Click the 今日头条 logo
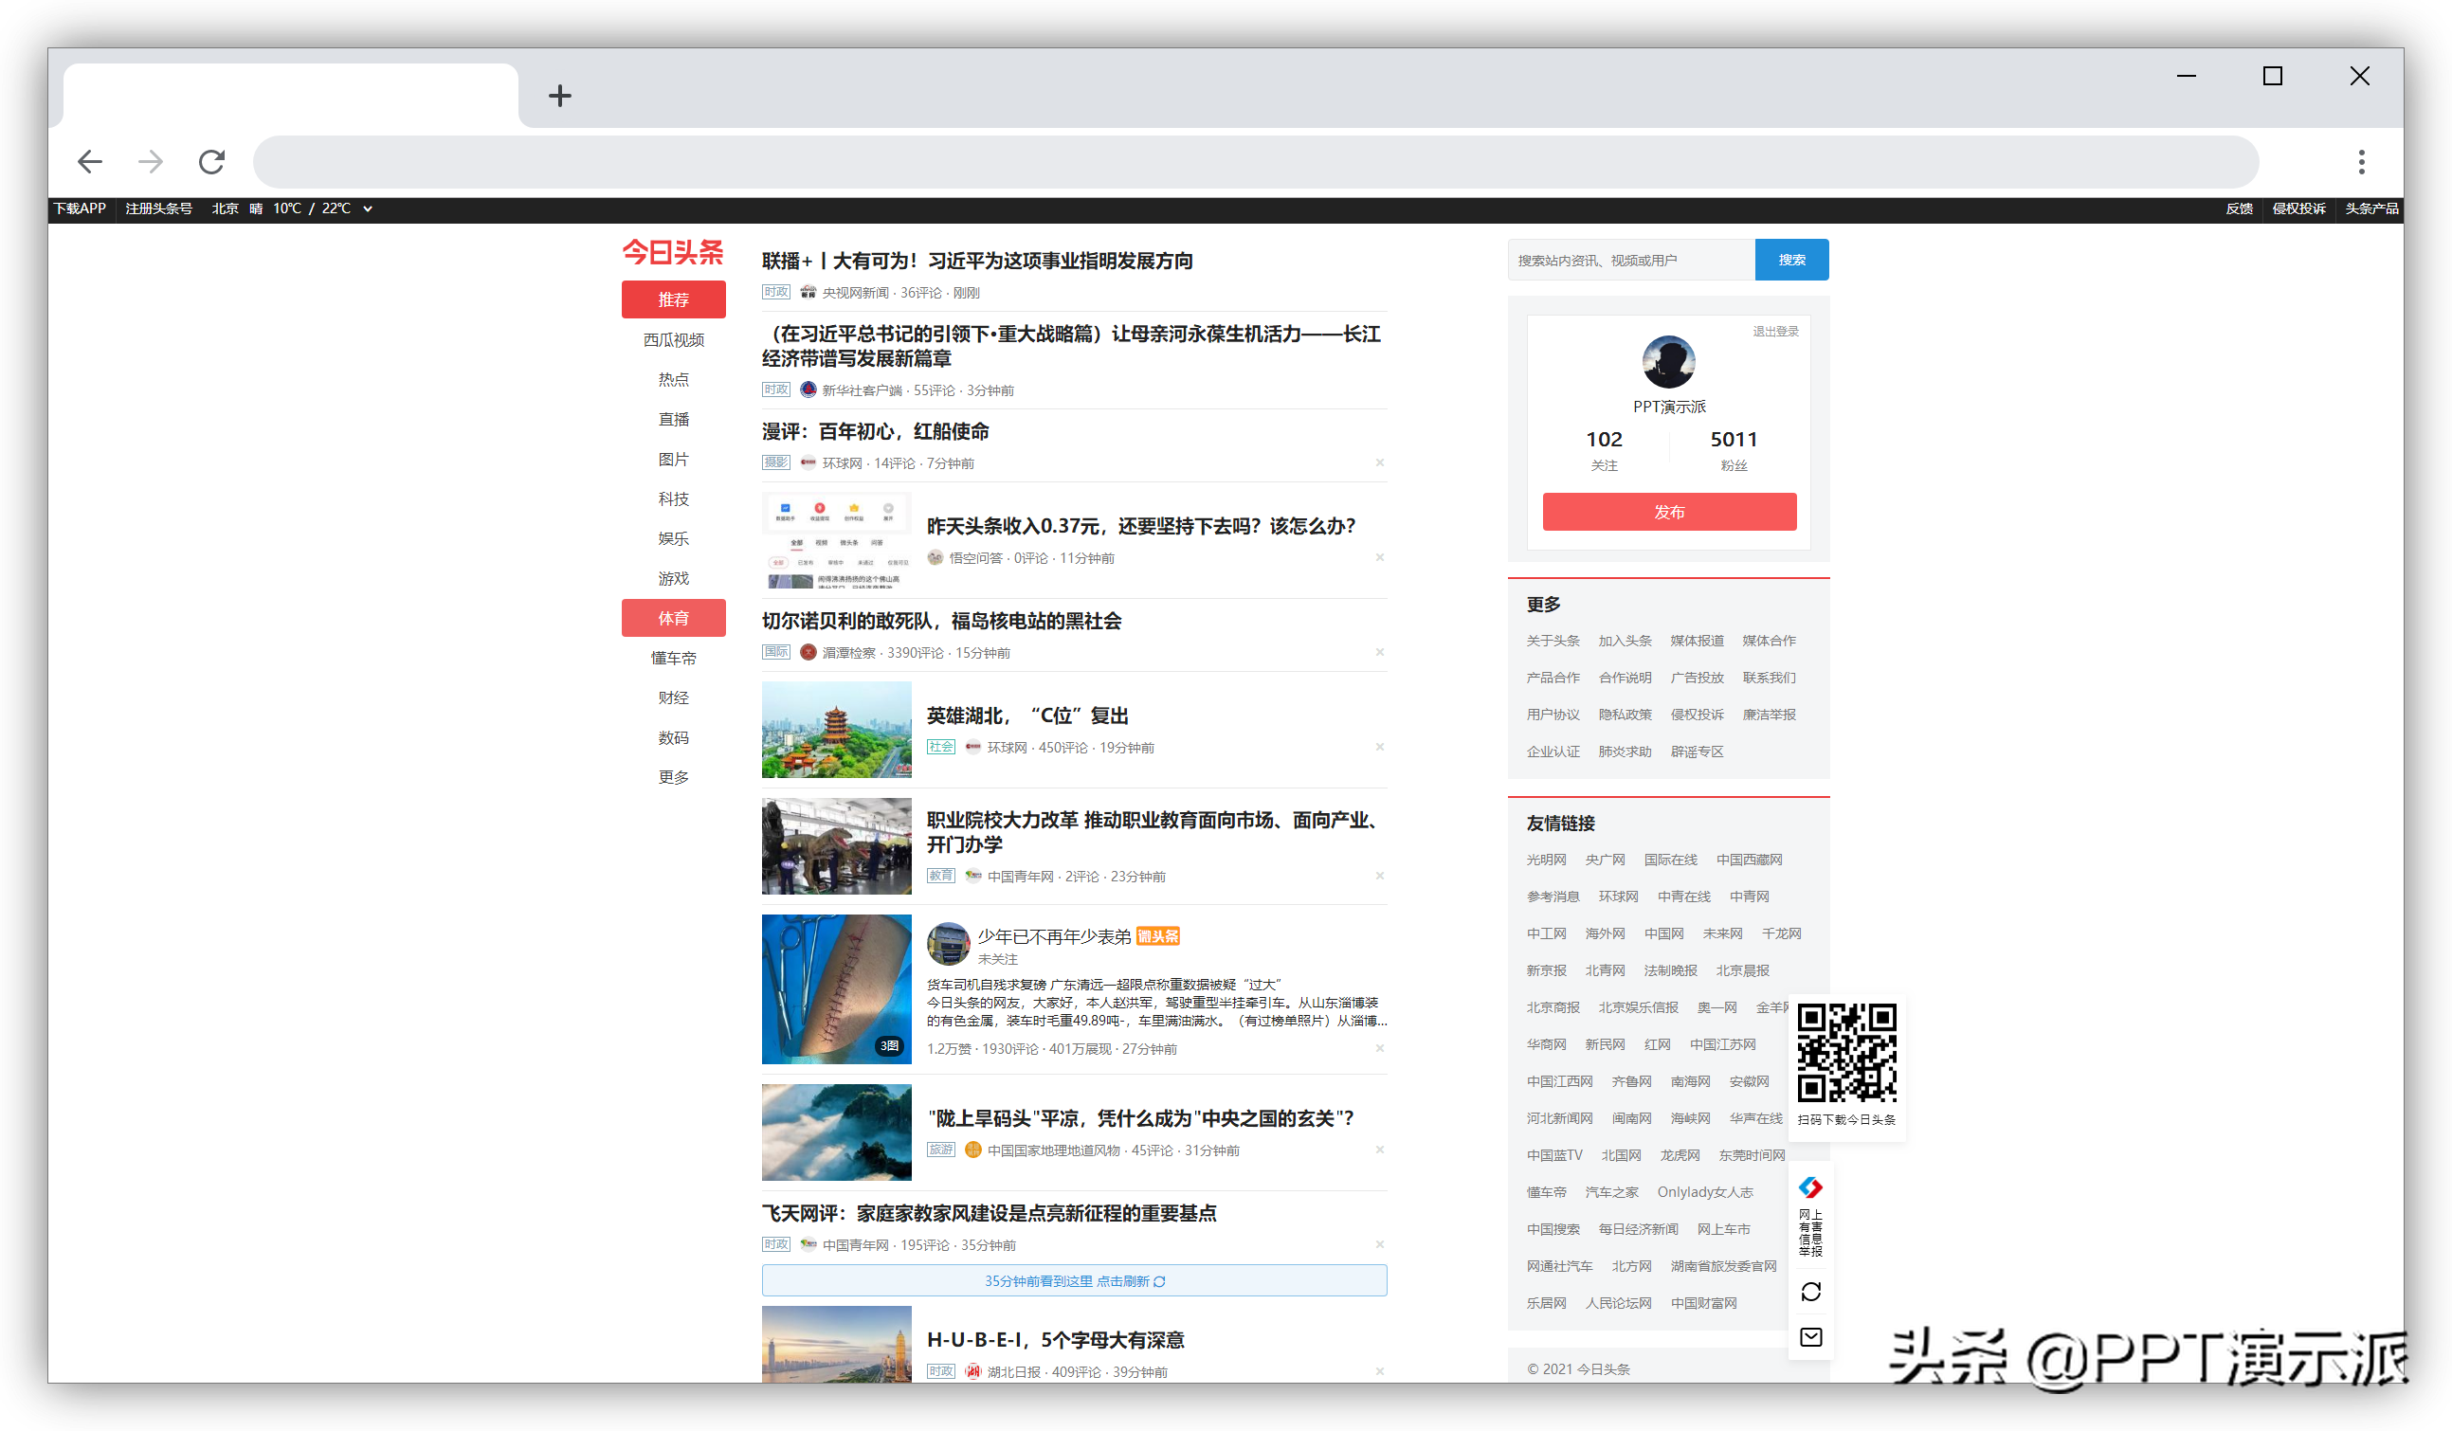The width and height of the screenshot is (2452, 1431). pyautogui.click(x=672, y=252)
